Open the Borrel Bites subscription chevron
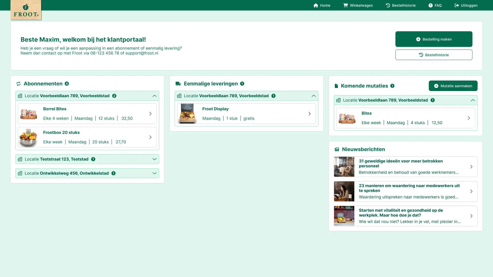493x277 pixels. (x=150, y=114)
